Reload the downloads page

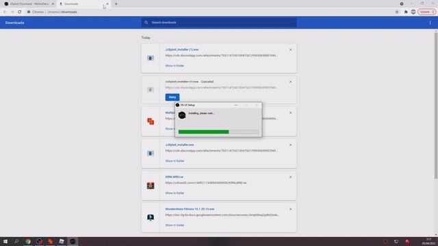[x=20, y=12]
